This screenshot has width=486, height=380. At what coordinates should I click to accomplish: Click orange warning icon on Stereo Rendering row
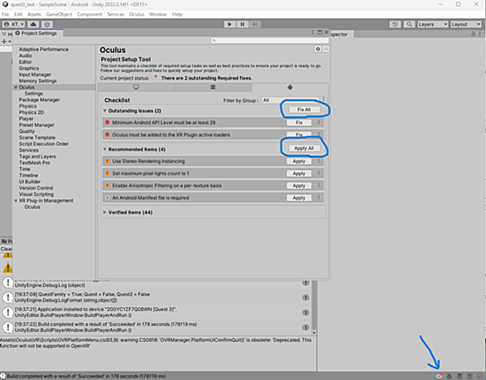coord(107,161)
